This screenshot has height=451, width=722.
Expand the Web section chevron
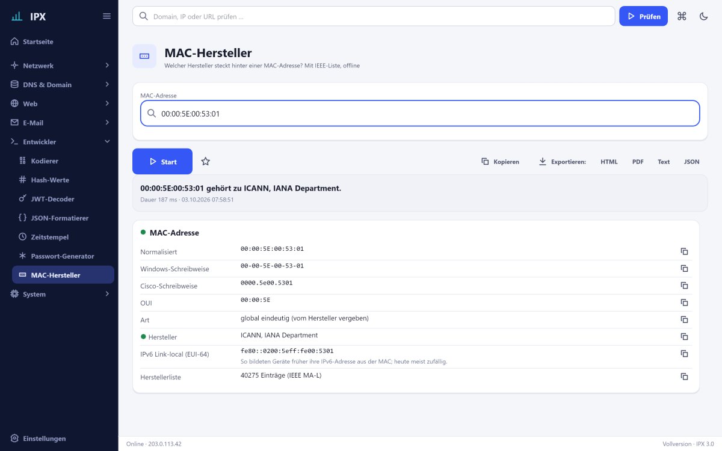click(107, 103)
